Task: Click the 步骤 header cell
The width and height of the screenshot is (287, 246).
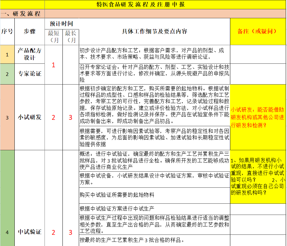Action: (x=29, y=31)
